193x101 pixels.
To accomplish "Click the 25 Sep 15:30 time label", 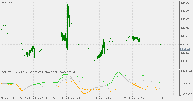I will coord(123,98).
